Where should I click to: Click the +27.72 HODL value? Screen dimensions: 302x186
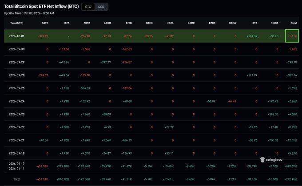(169, 127)
